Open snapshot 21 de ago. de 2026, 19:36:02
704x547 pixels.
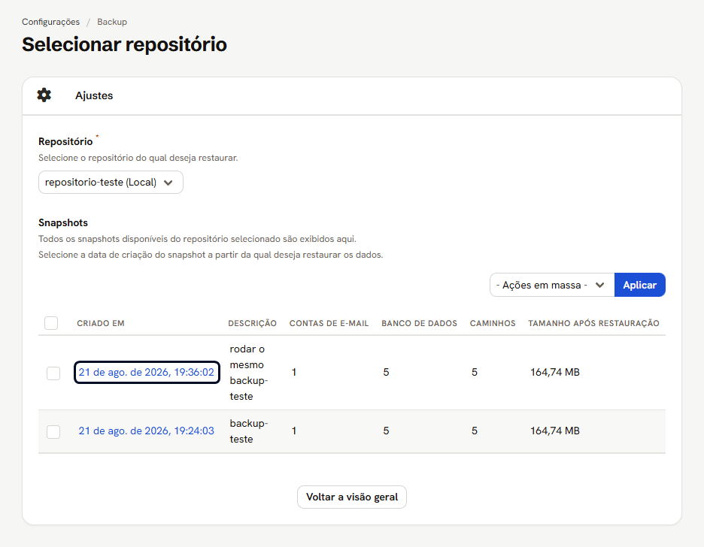click(x=147, y=372)
